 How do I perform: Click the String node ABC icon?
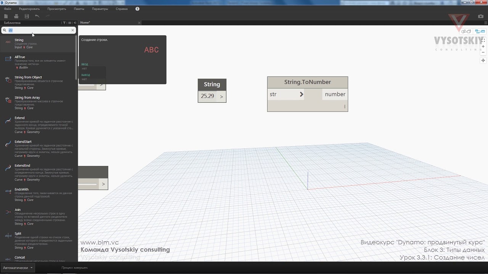(8, 42)
